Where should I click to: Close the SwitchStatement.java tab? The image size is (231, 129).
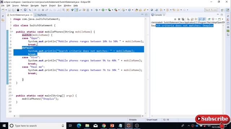(31, 15)
